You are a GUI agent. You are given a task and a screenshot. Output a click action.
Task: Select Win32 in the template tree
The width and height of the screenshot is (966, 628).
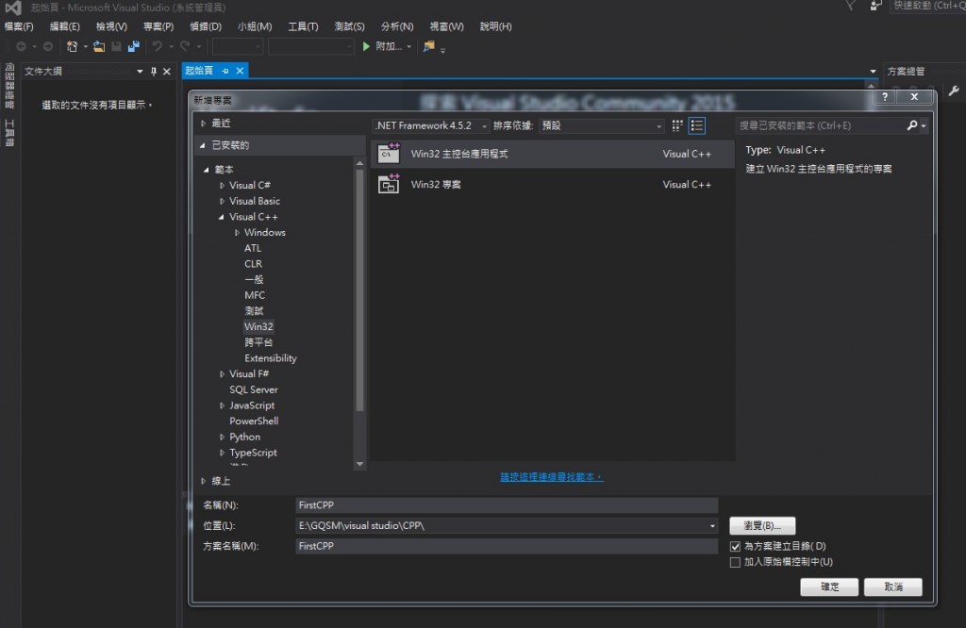click(258, 327)
